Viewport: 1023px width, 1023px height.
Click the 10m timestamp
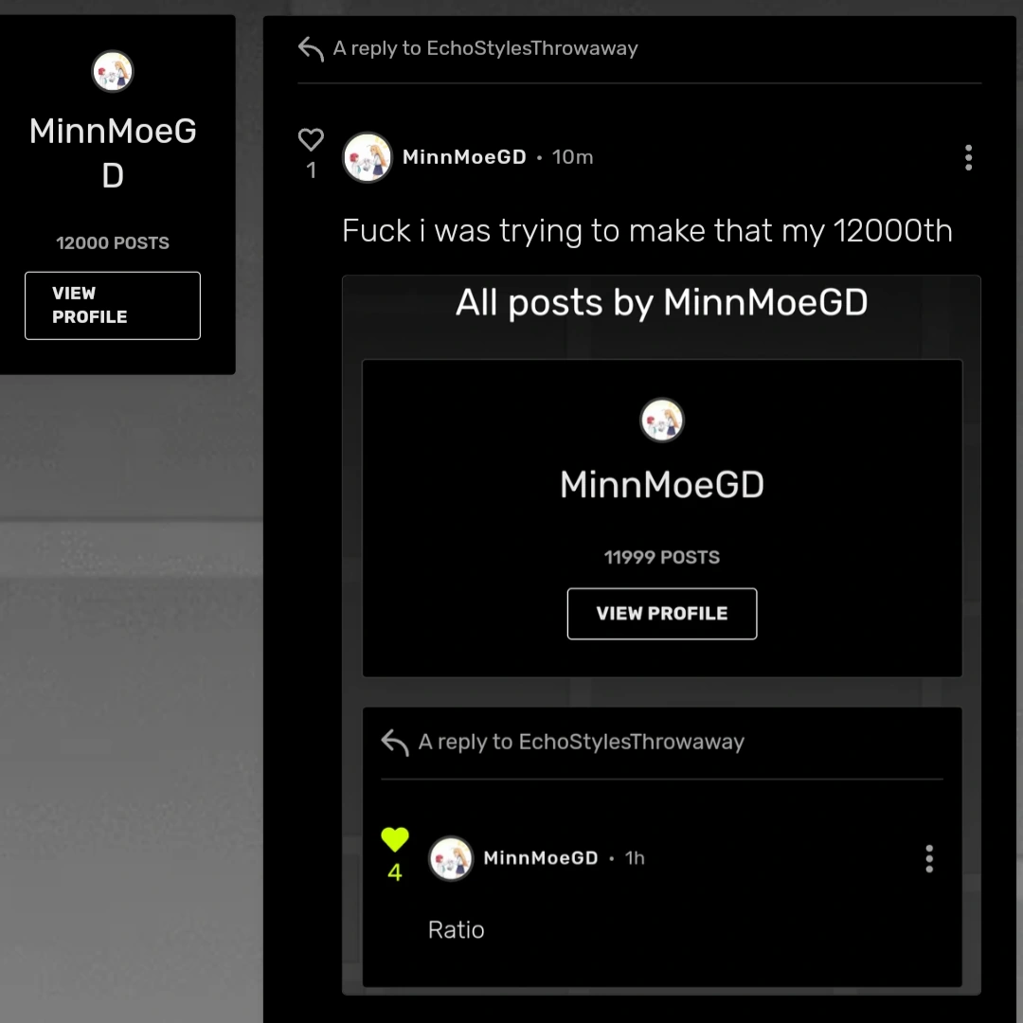point(573,157)
